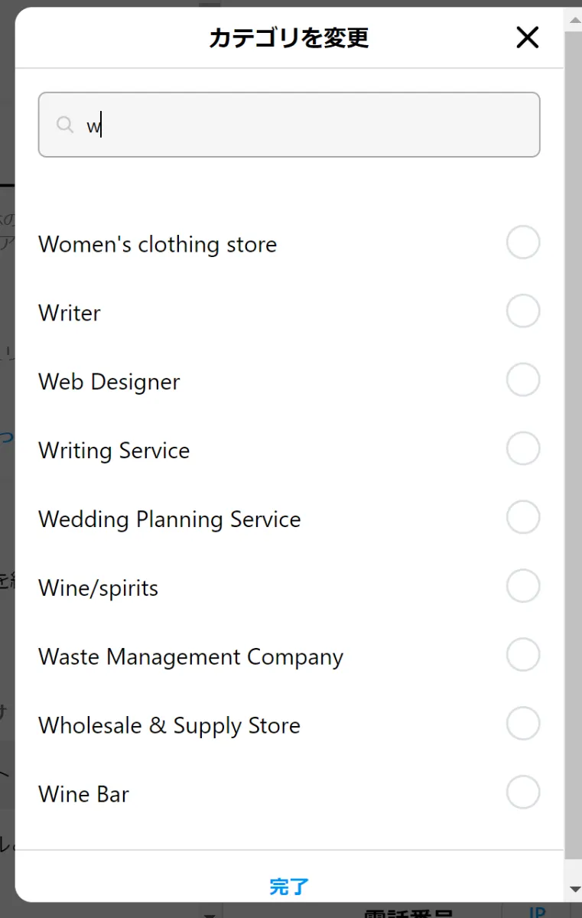The width and height of the screenshot is (582, 918).
Task: Click the Waste Management Company label
Action: [190, 657]
